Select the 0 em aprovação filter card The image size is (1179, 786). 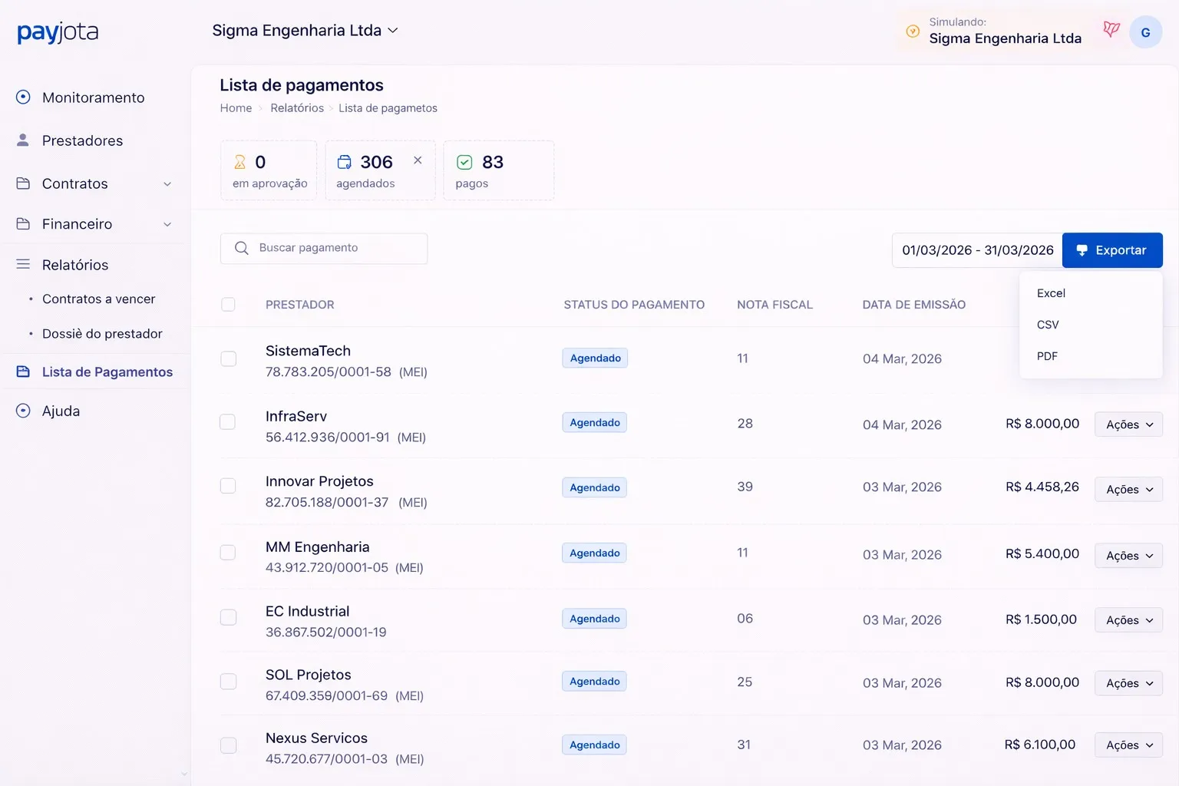tap(269, 170)
